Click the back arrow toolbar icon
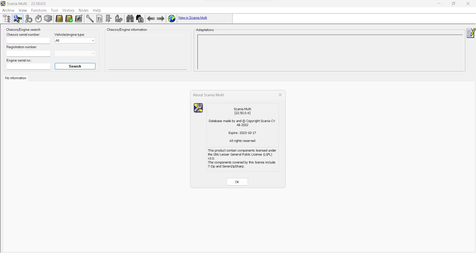Screen dimensions: 476x253 tap(151, 19)
